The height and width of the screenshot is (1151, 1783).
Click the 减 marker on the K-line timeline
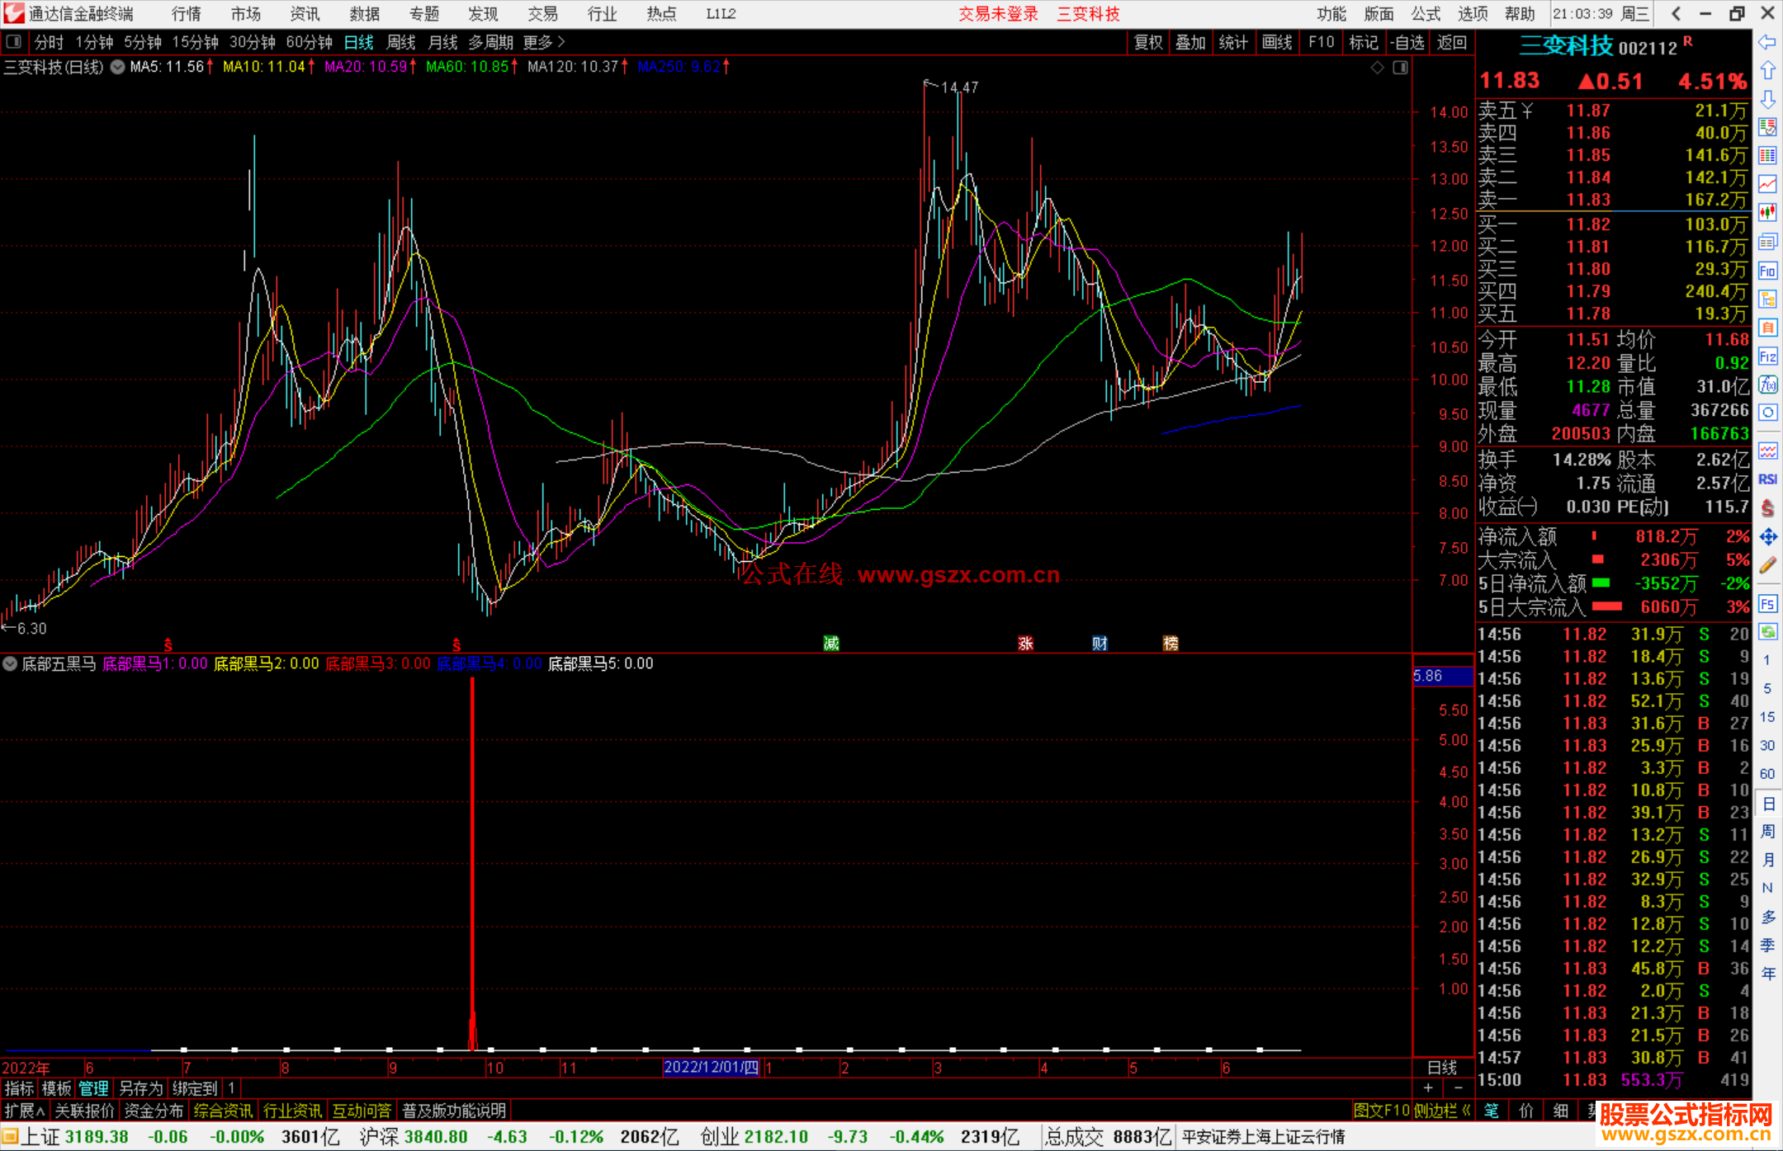831,644
